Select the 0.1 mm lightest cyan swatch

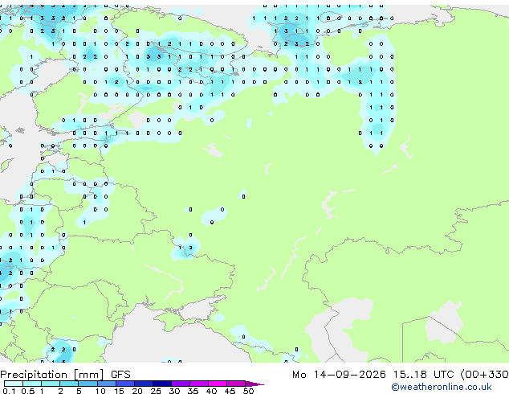14,384
